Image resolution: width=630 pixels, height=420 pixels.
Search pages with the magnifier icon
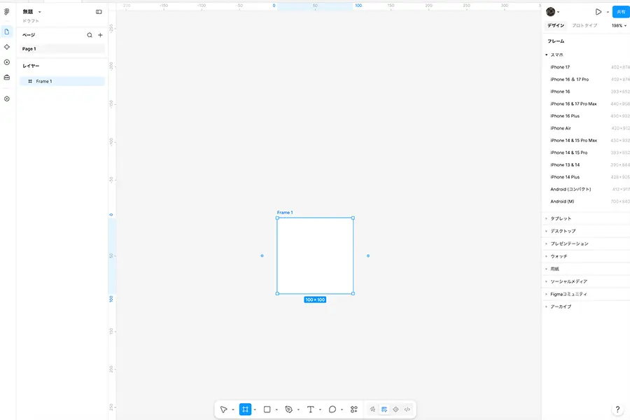90,35
